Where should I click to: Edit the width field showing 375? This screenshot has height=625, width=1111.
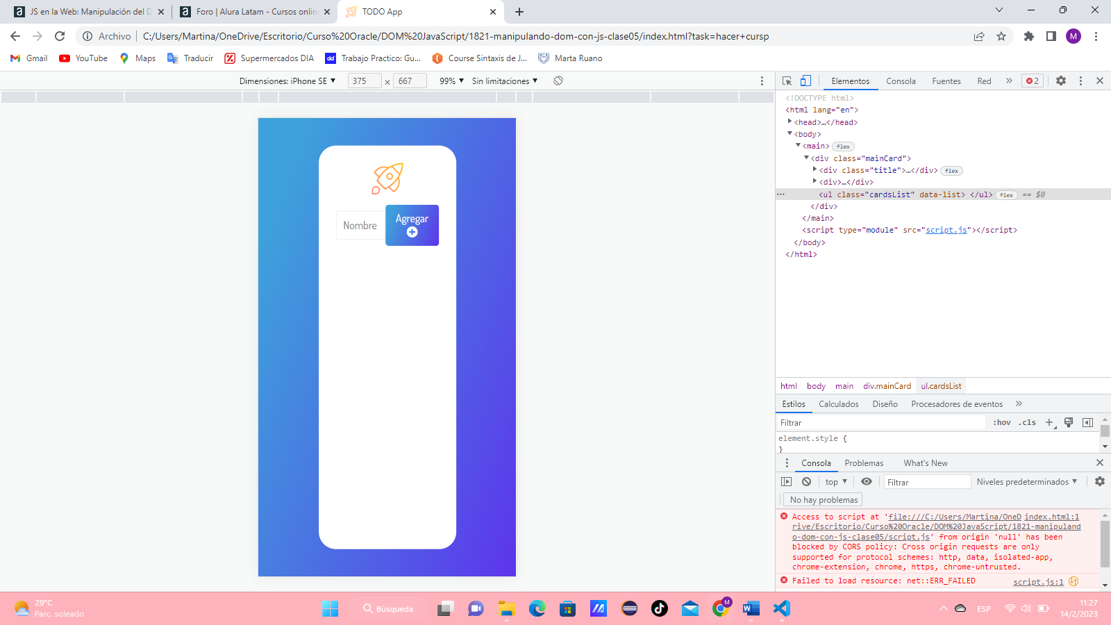click(x=365, y=81)
